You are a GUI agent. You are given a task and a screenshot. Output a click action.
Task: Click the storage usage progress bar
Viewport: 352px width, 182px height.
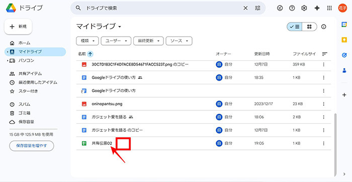click(33, 129)
